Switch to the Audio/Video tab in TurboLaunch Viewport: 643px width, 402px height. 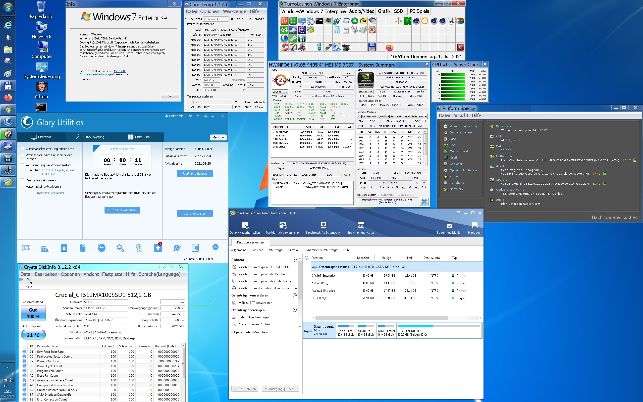(x=361, y=11)
